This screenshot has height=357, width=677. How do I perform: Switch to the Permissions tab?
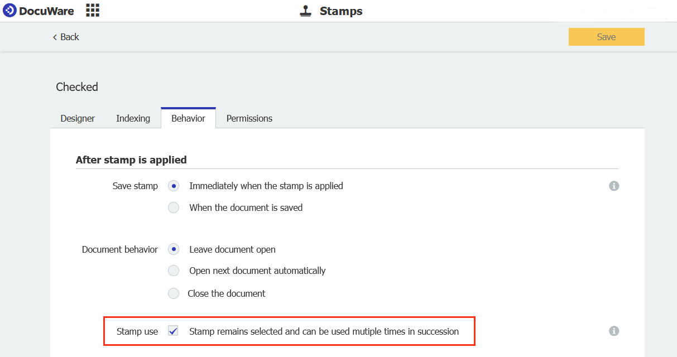pyautogui.click(x=249, y=118)
